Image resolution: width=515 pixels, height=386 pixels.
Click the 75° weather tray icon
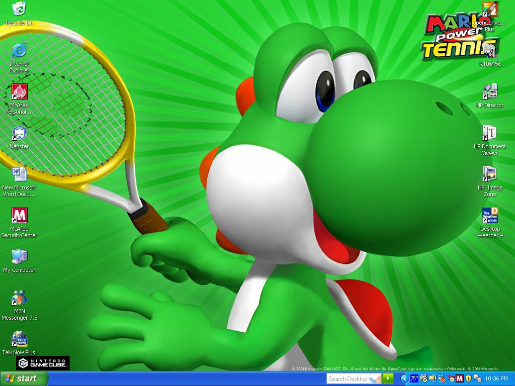pos(414,379)
